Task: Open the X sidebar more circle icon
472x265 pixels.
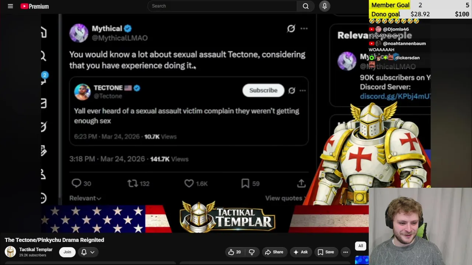Action: (44, 198)
